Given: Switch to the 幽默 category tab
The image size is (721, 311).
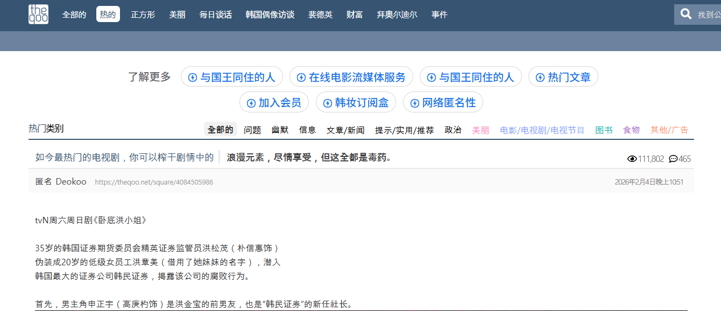Looking at the screenshot, I should [x=280, y=130].
